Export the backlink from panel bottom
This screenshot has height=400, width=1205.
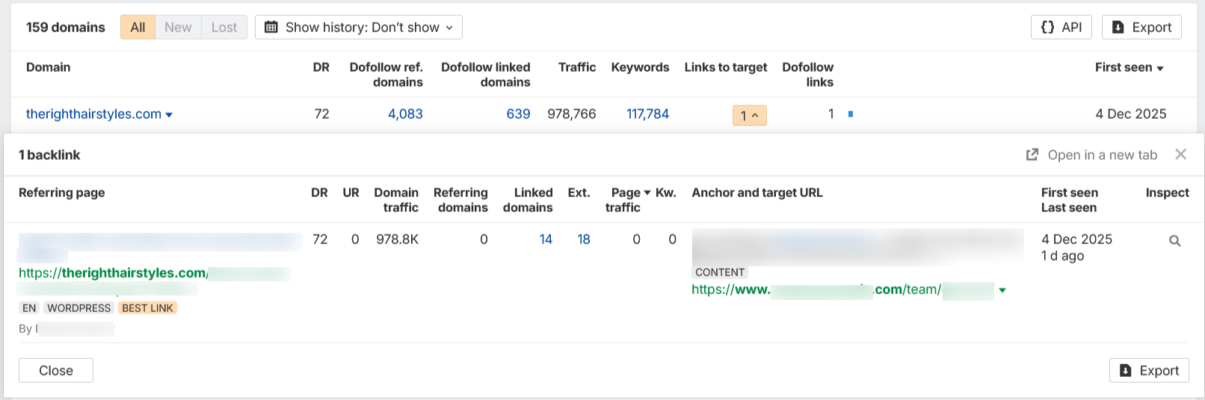click(1149, 371)
